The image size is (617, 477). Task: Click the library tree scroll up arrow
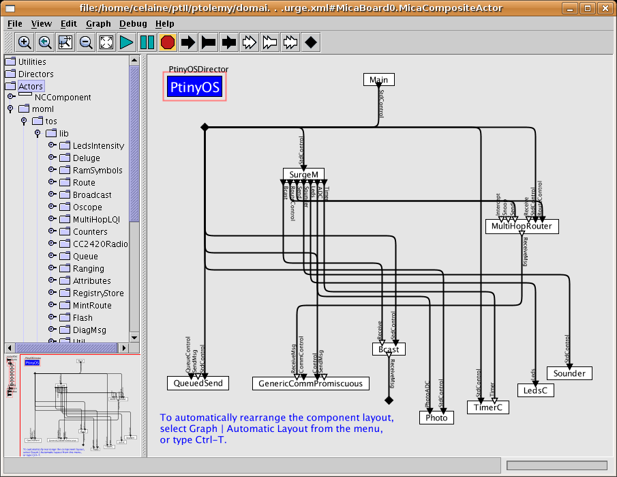[134, 61]
